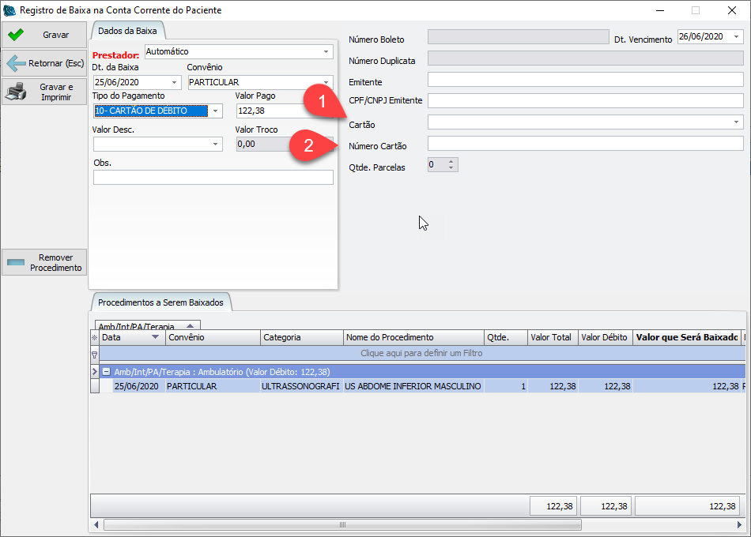
Task: Click the Nome do Procedimento column header
Action: (x=413, y=338)
